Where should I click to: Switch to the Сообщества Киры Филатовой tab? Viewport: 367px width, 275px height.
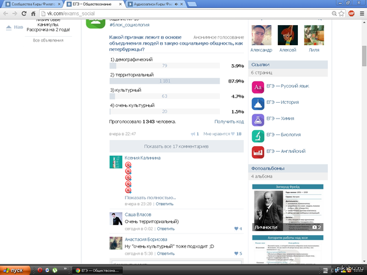tap(33, 4)
